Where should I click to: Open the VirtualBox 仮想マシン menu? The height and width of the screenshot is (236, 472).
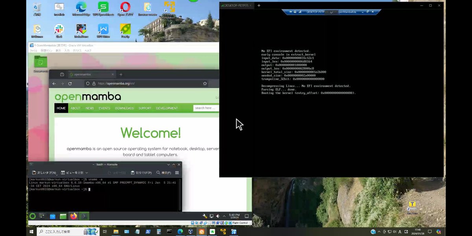pos(46,50)
